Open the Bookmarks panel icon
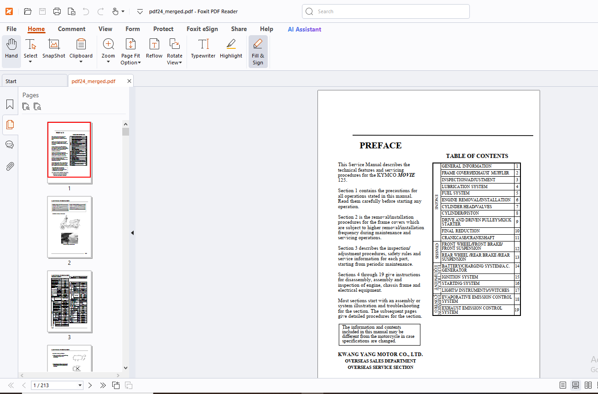Image resolution: width=598 pixels, height=394 pixels. click(x=10, y=105)
